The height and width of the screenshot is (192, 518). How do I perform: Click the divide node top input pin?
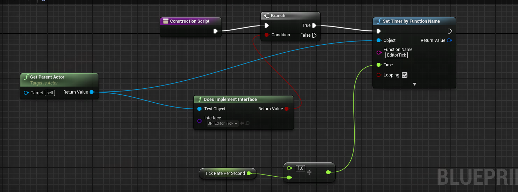[289, 168]
